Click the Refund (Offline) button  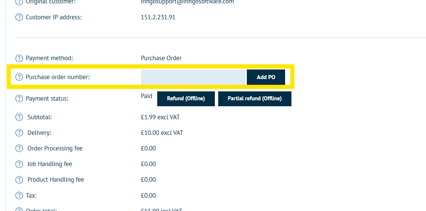[186, 98]
